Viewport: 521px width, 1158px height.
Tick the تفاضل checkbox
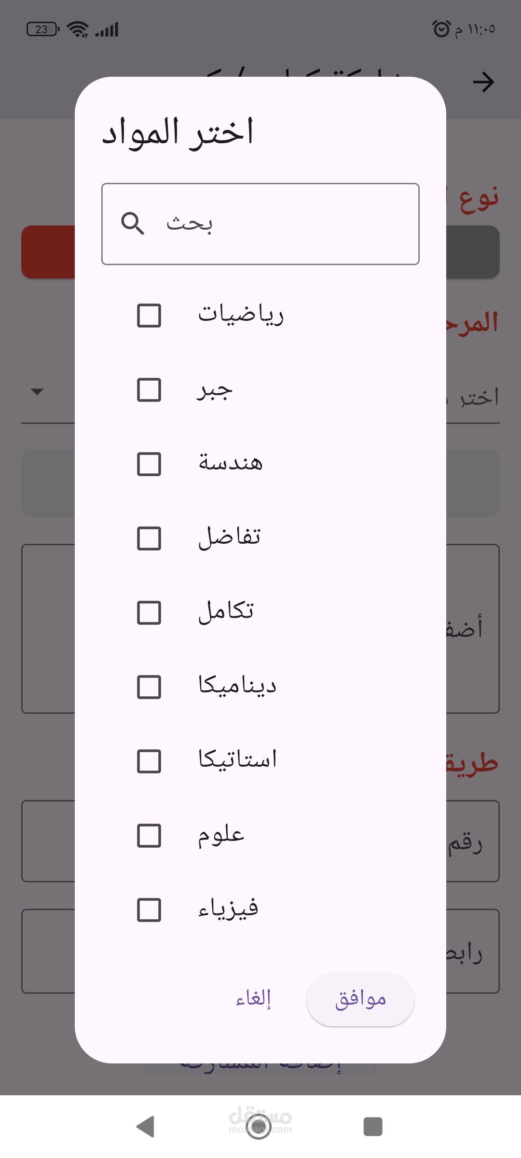[x=149, y=538]
